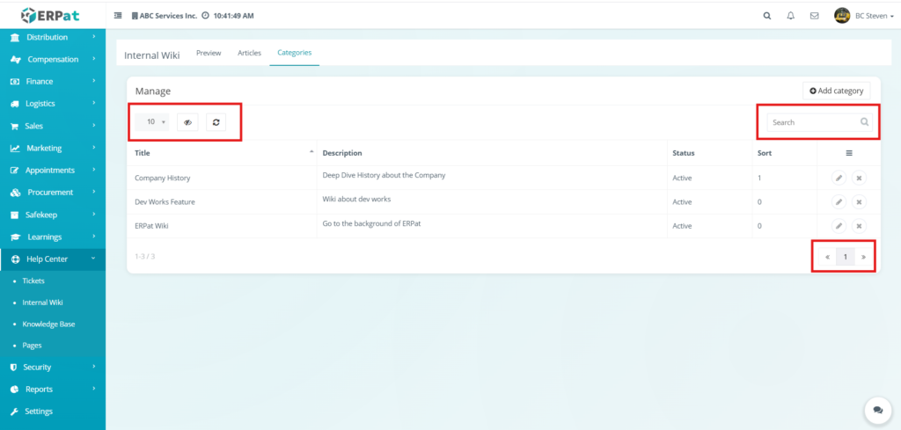Open the messages envelope icon
The height and width of the screenshot is (430, 901).
(x=814, y=16)
